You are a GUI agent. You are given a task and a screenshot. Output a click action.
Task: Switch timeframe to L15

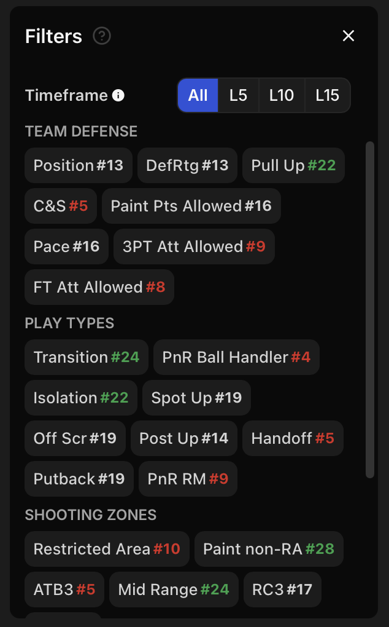(x=327, y=95)
